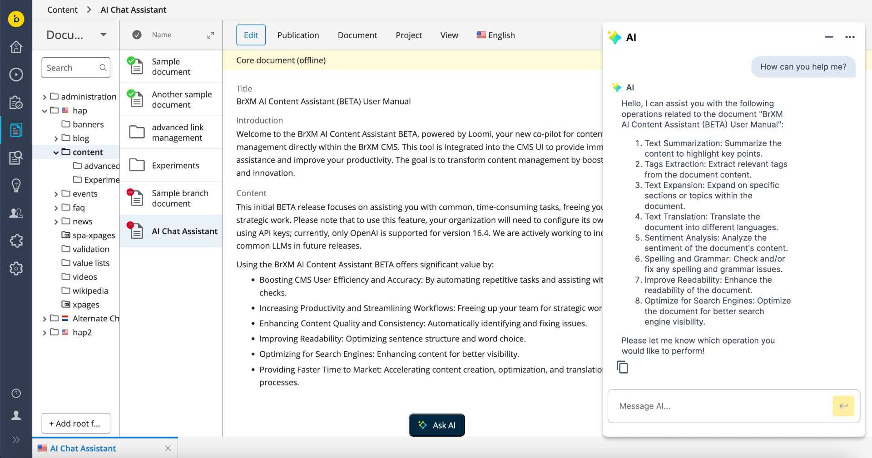Expand the events folder
This screenshot has width=872, height=458.
click(56, 194)
